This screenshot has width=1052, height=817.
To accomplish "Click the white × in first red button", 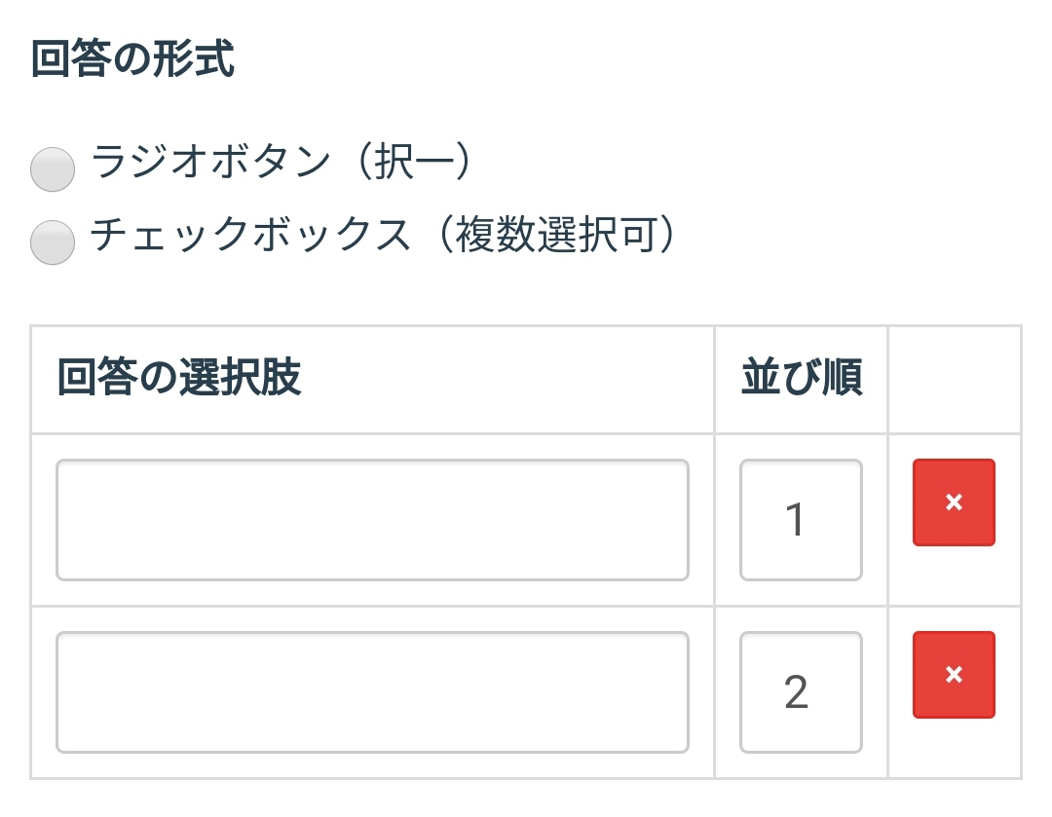I will click(x=955, y=502).
